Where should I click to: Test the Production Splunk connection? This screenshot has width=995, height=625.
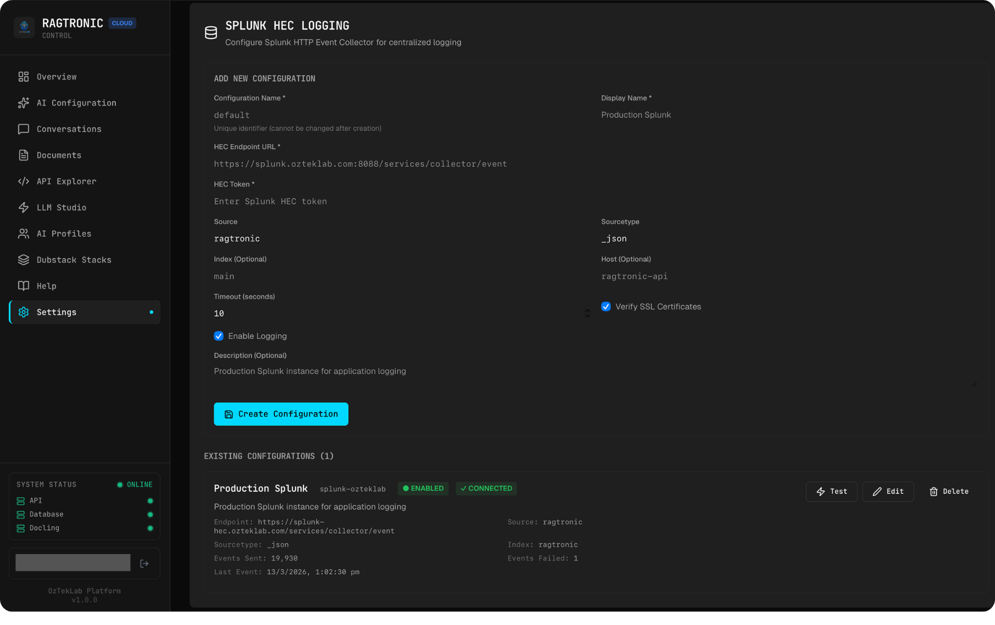click(831, 491)
